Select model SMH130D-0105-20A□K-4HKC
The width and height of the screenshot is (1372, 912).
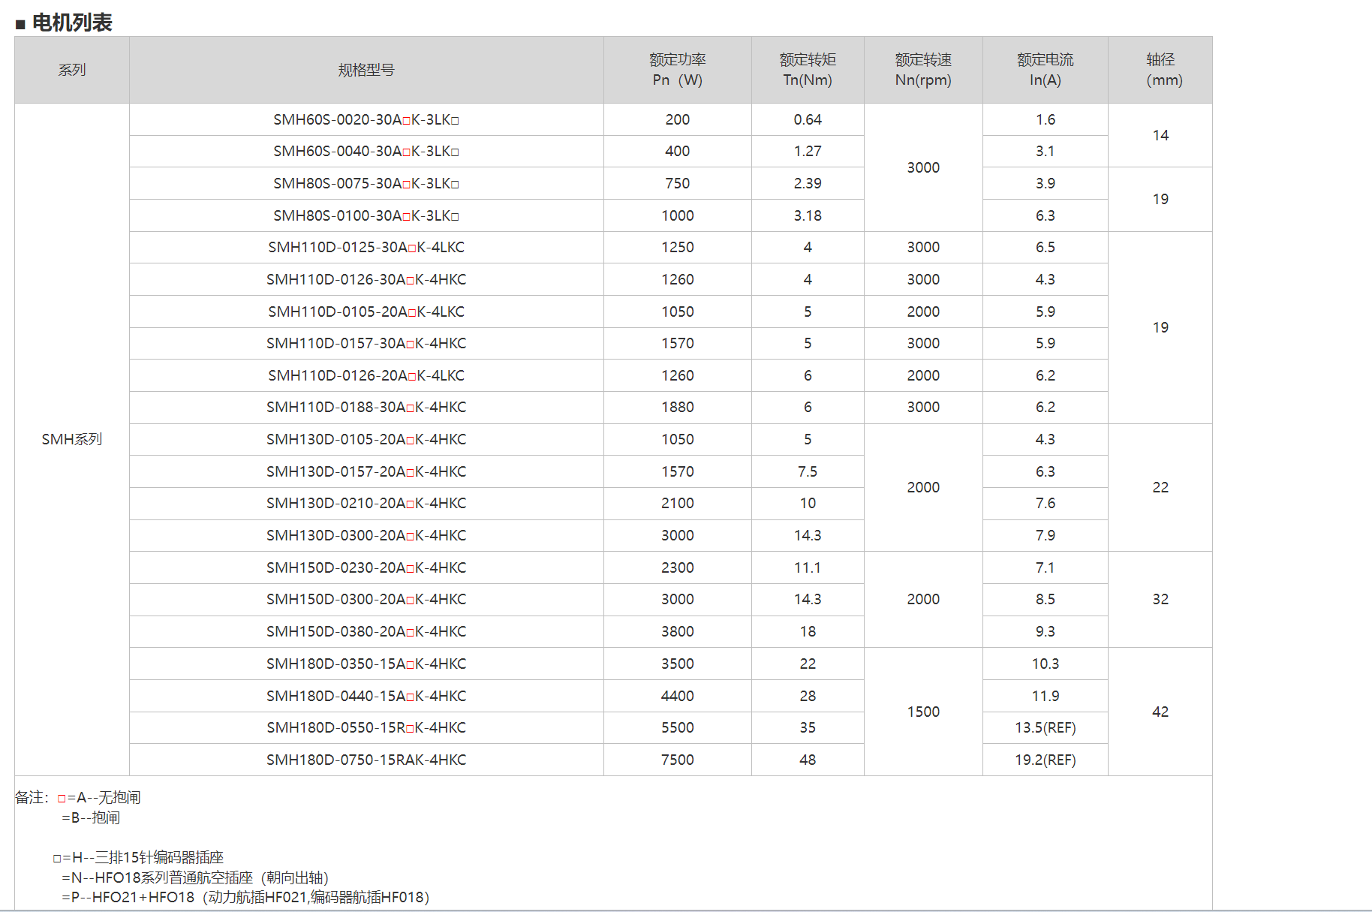tap(366, 439)
